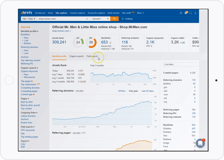Screen dimensions: 224x160
Task: Open Top landing pages sidebar link
Action: (29, 137)
